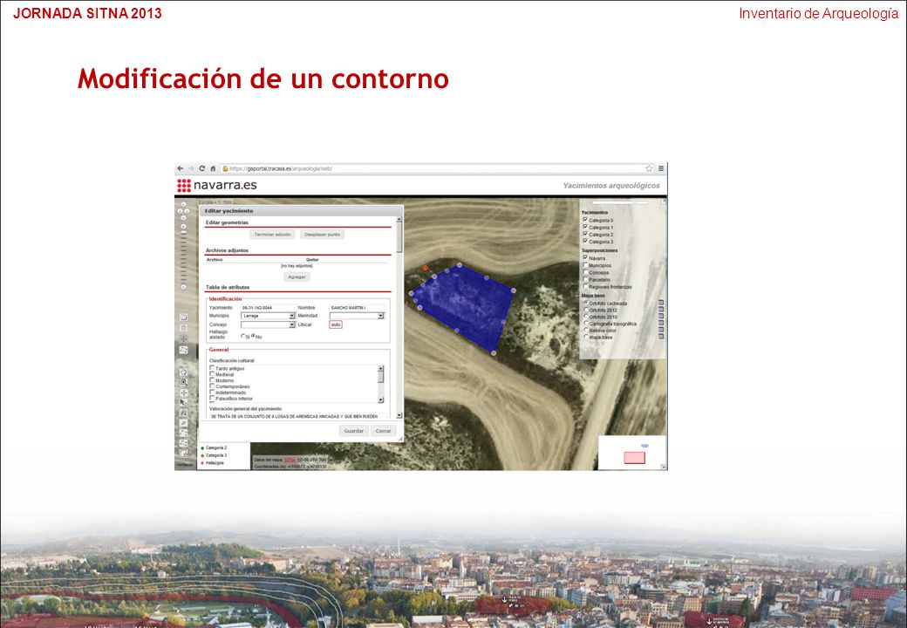Check the Medieval classification box
The image size is (907, 628).
pyautogui.click(x=212, y=374)
